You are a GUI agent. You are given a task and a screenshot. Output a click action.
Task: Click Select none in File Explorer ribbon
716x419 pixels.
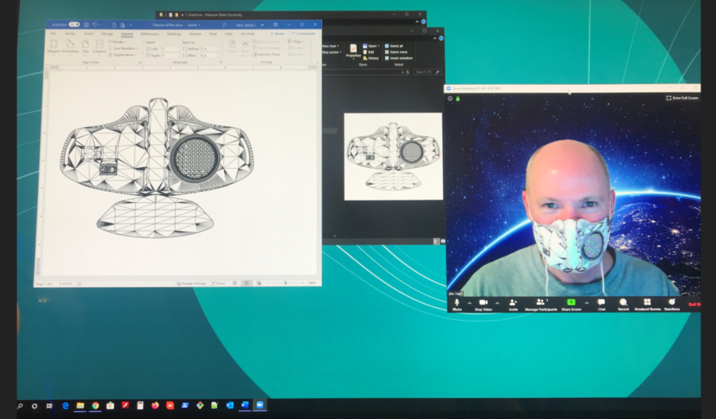click(396, 52)
